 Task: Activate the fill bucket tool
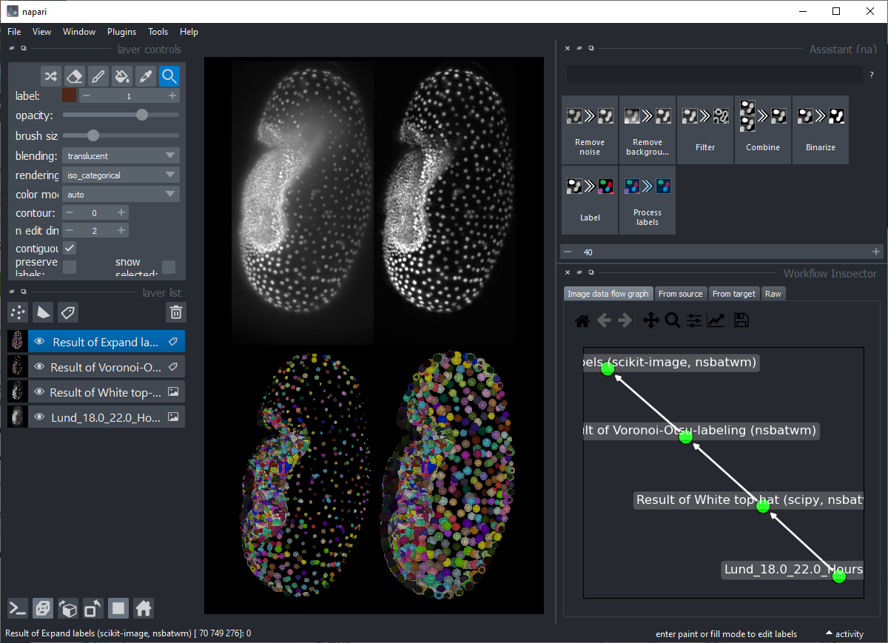click(121, 76)
